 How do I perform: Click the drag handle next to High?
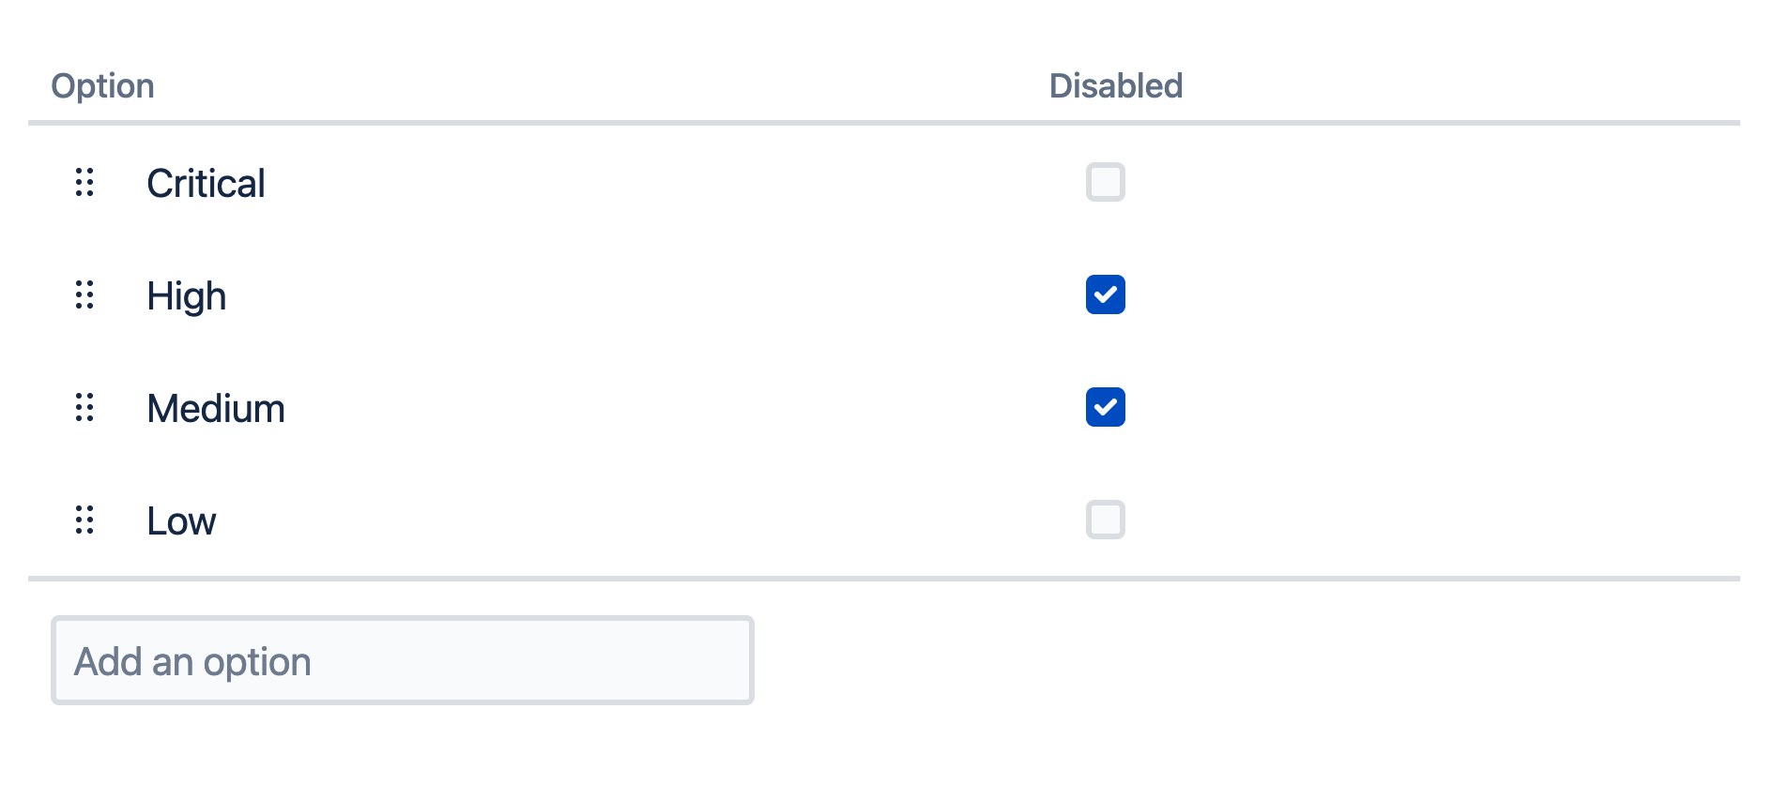(84, 294)
